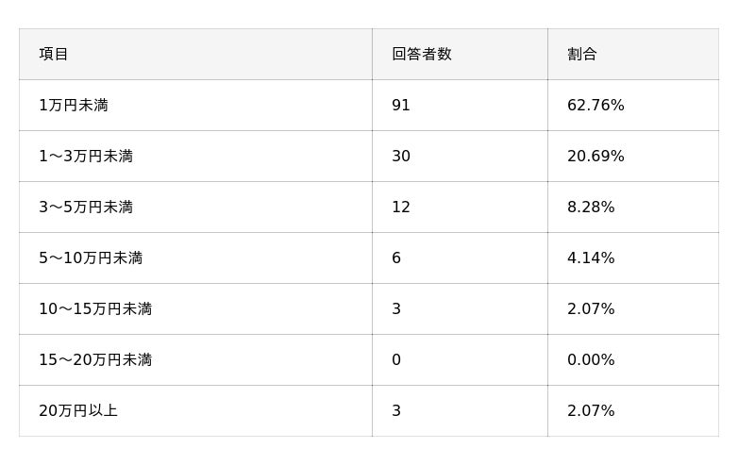
Task: Click the 10〜15万円未満 row label
Action: click(x=95, y=309)
